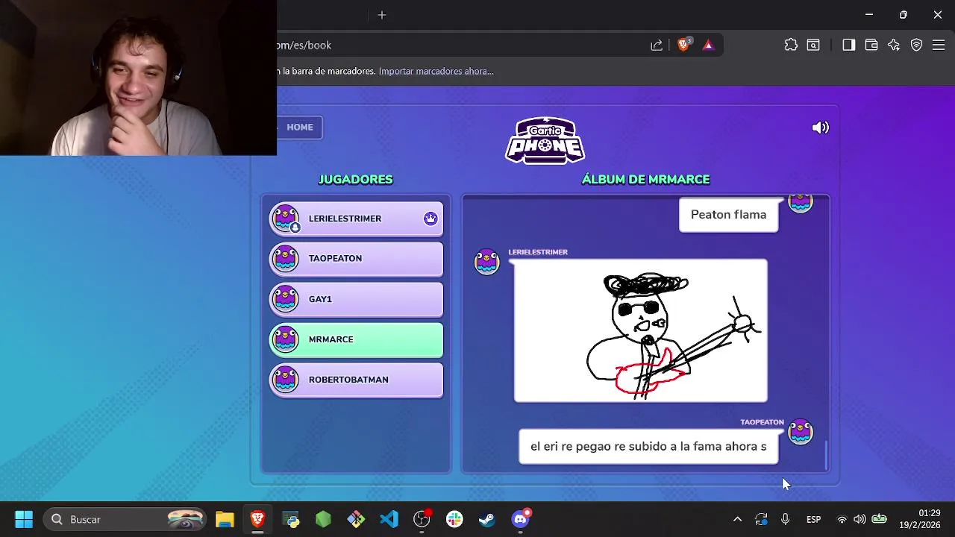Click the JUGADORES heading
The height and width of the screenshot is (537, 955).
(355, 179)
